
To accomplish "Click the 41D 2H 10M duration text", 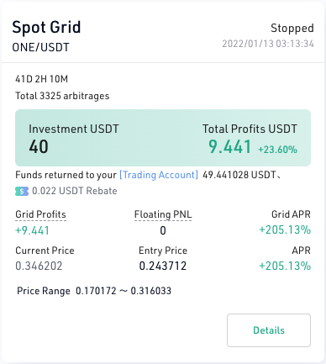I will click(x=41, y=79).
